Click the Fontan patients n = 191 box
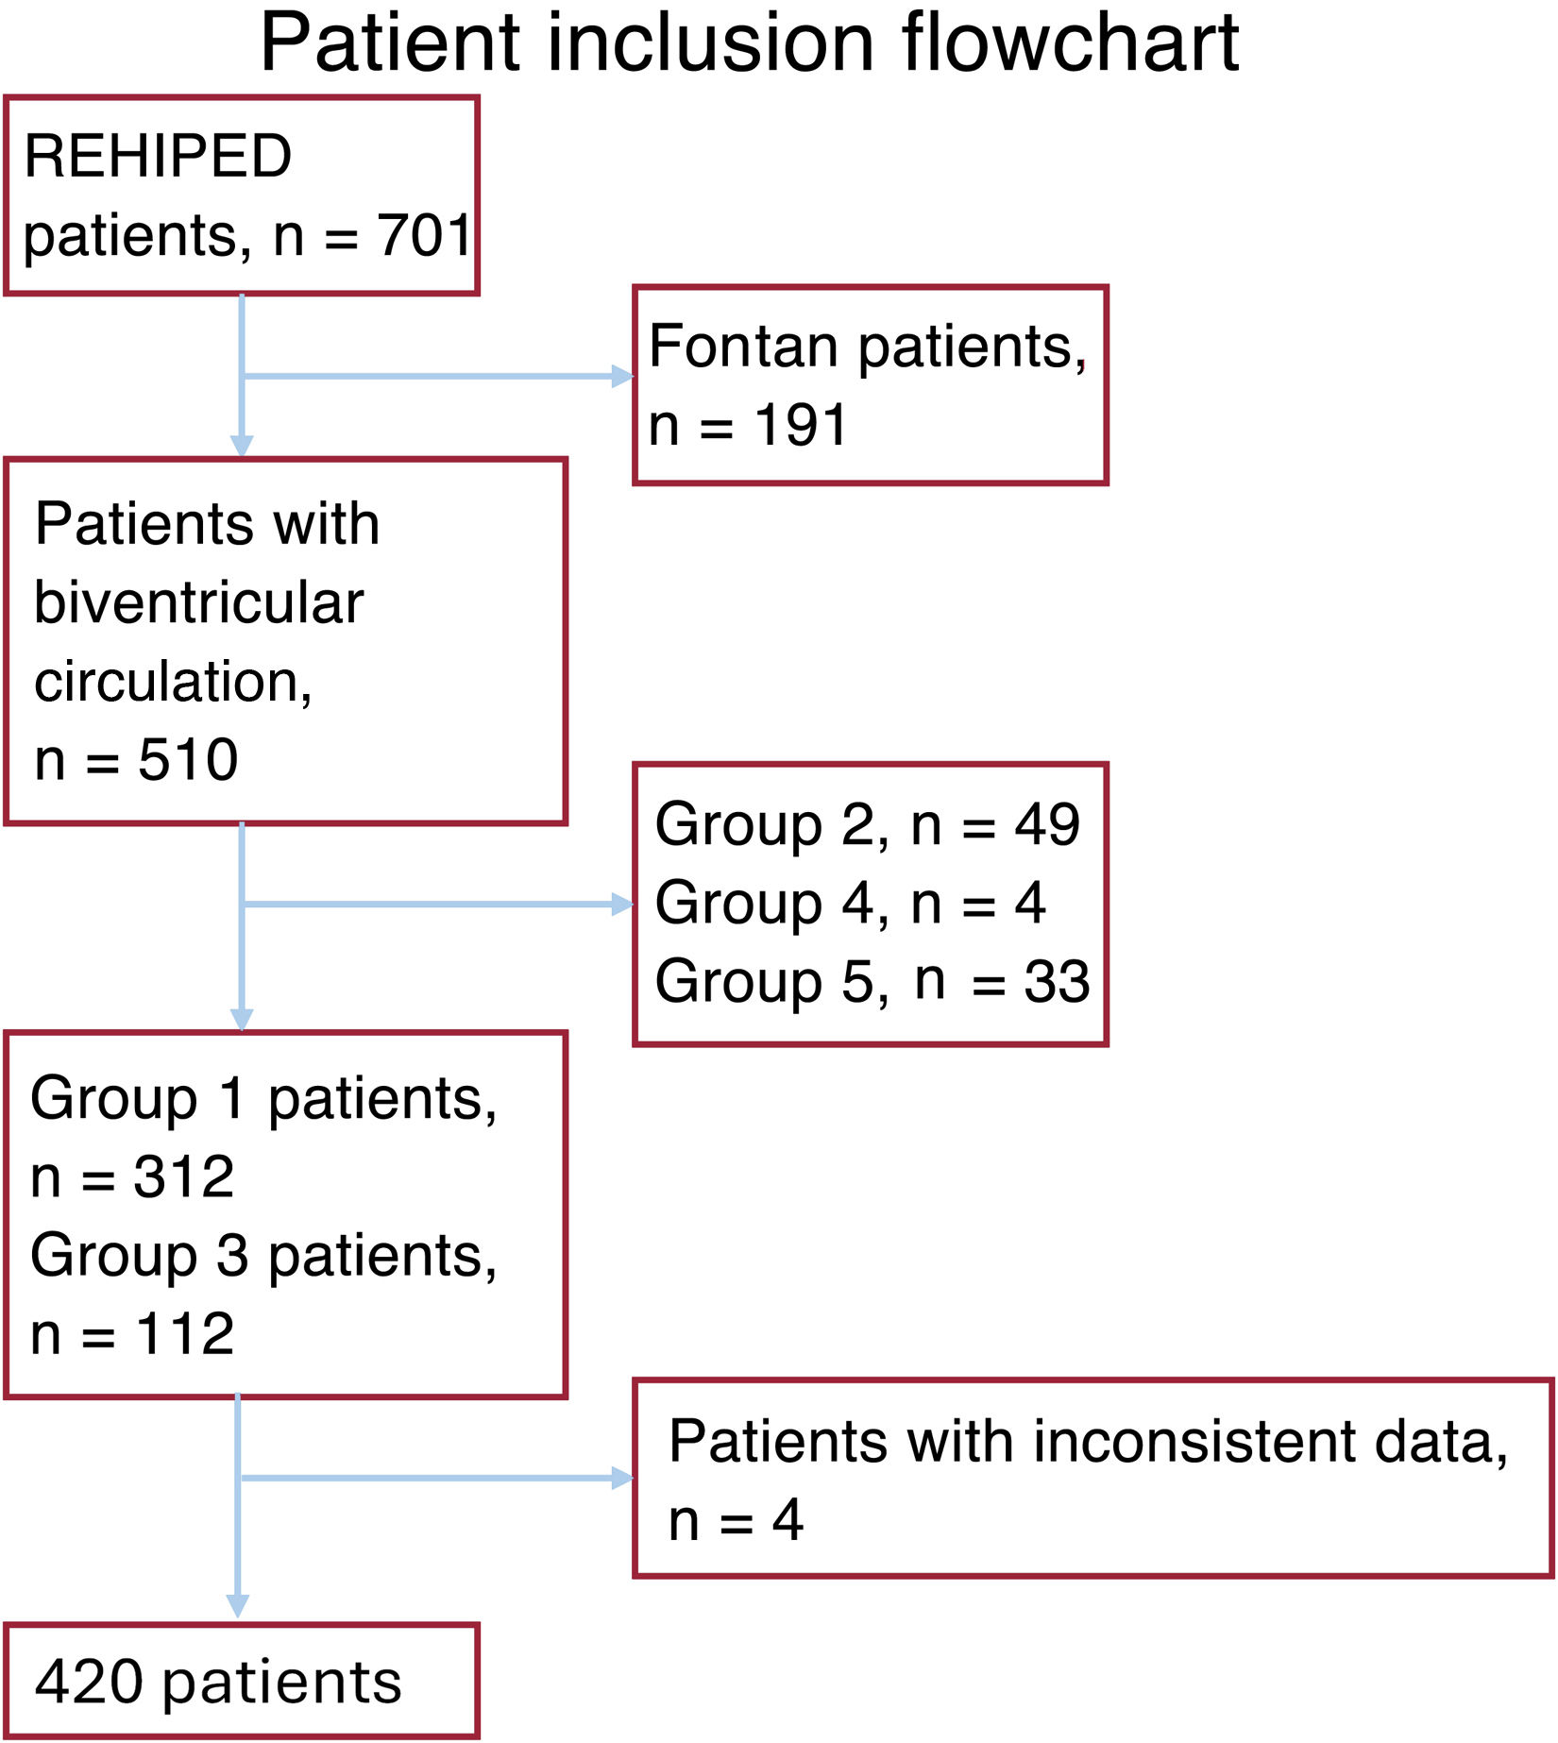This screenshot has height=1743, width=1558. 870,385
